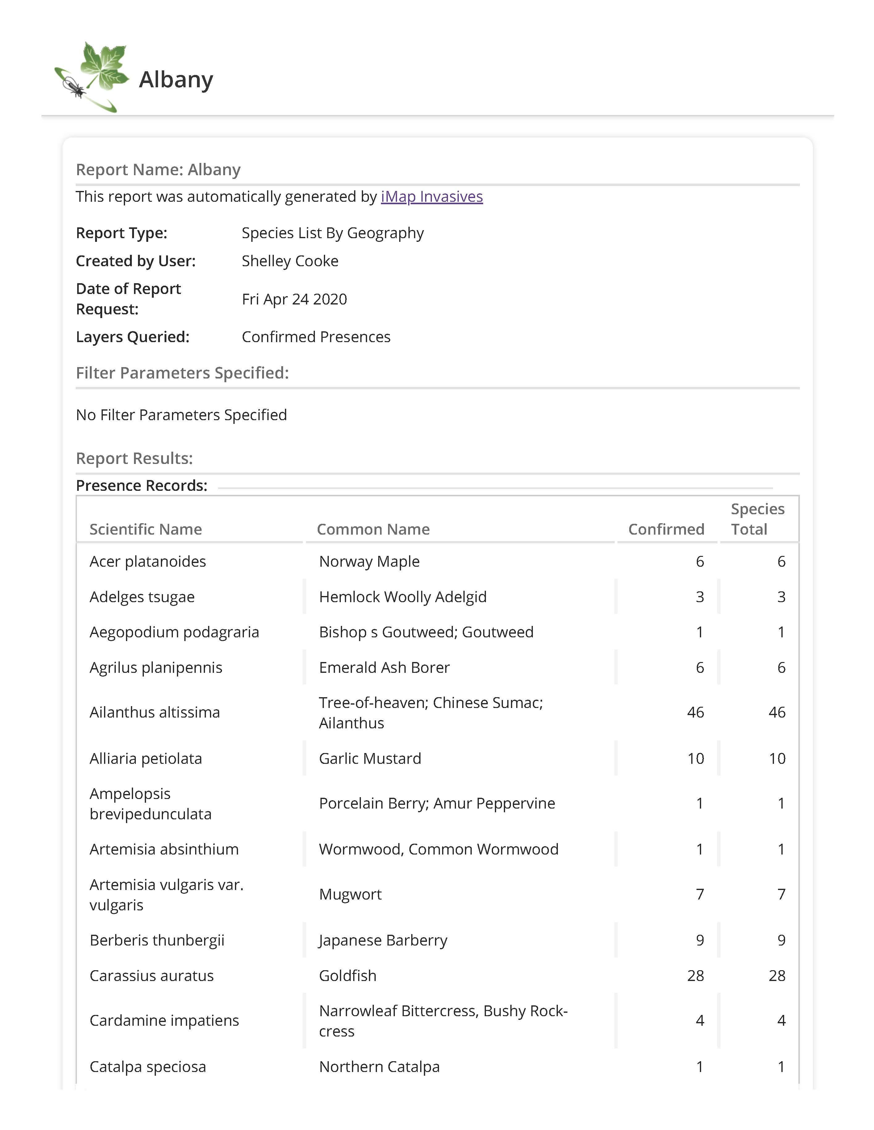Click the Species List By Geography text
Image resolution: width=874 pixels, height=1130 pixels.
[x=332, y=233]
